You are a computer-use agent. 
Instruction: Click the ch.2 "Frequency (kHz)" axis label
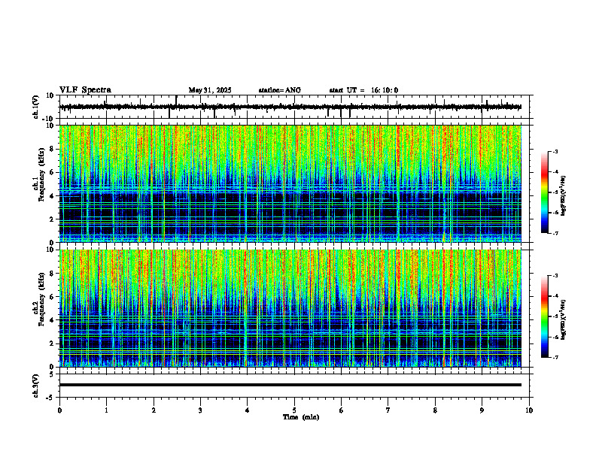click(42, 299)
